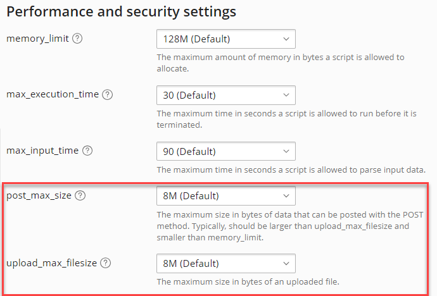Click question mark icon for post_max_size
Image resolution: width=437 pixels, height=296 pixels.
(80, 195)
